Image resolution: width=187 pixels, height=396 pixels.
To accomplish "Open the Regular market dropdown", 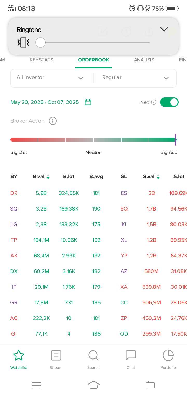I will (135, 78).
